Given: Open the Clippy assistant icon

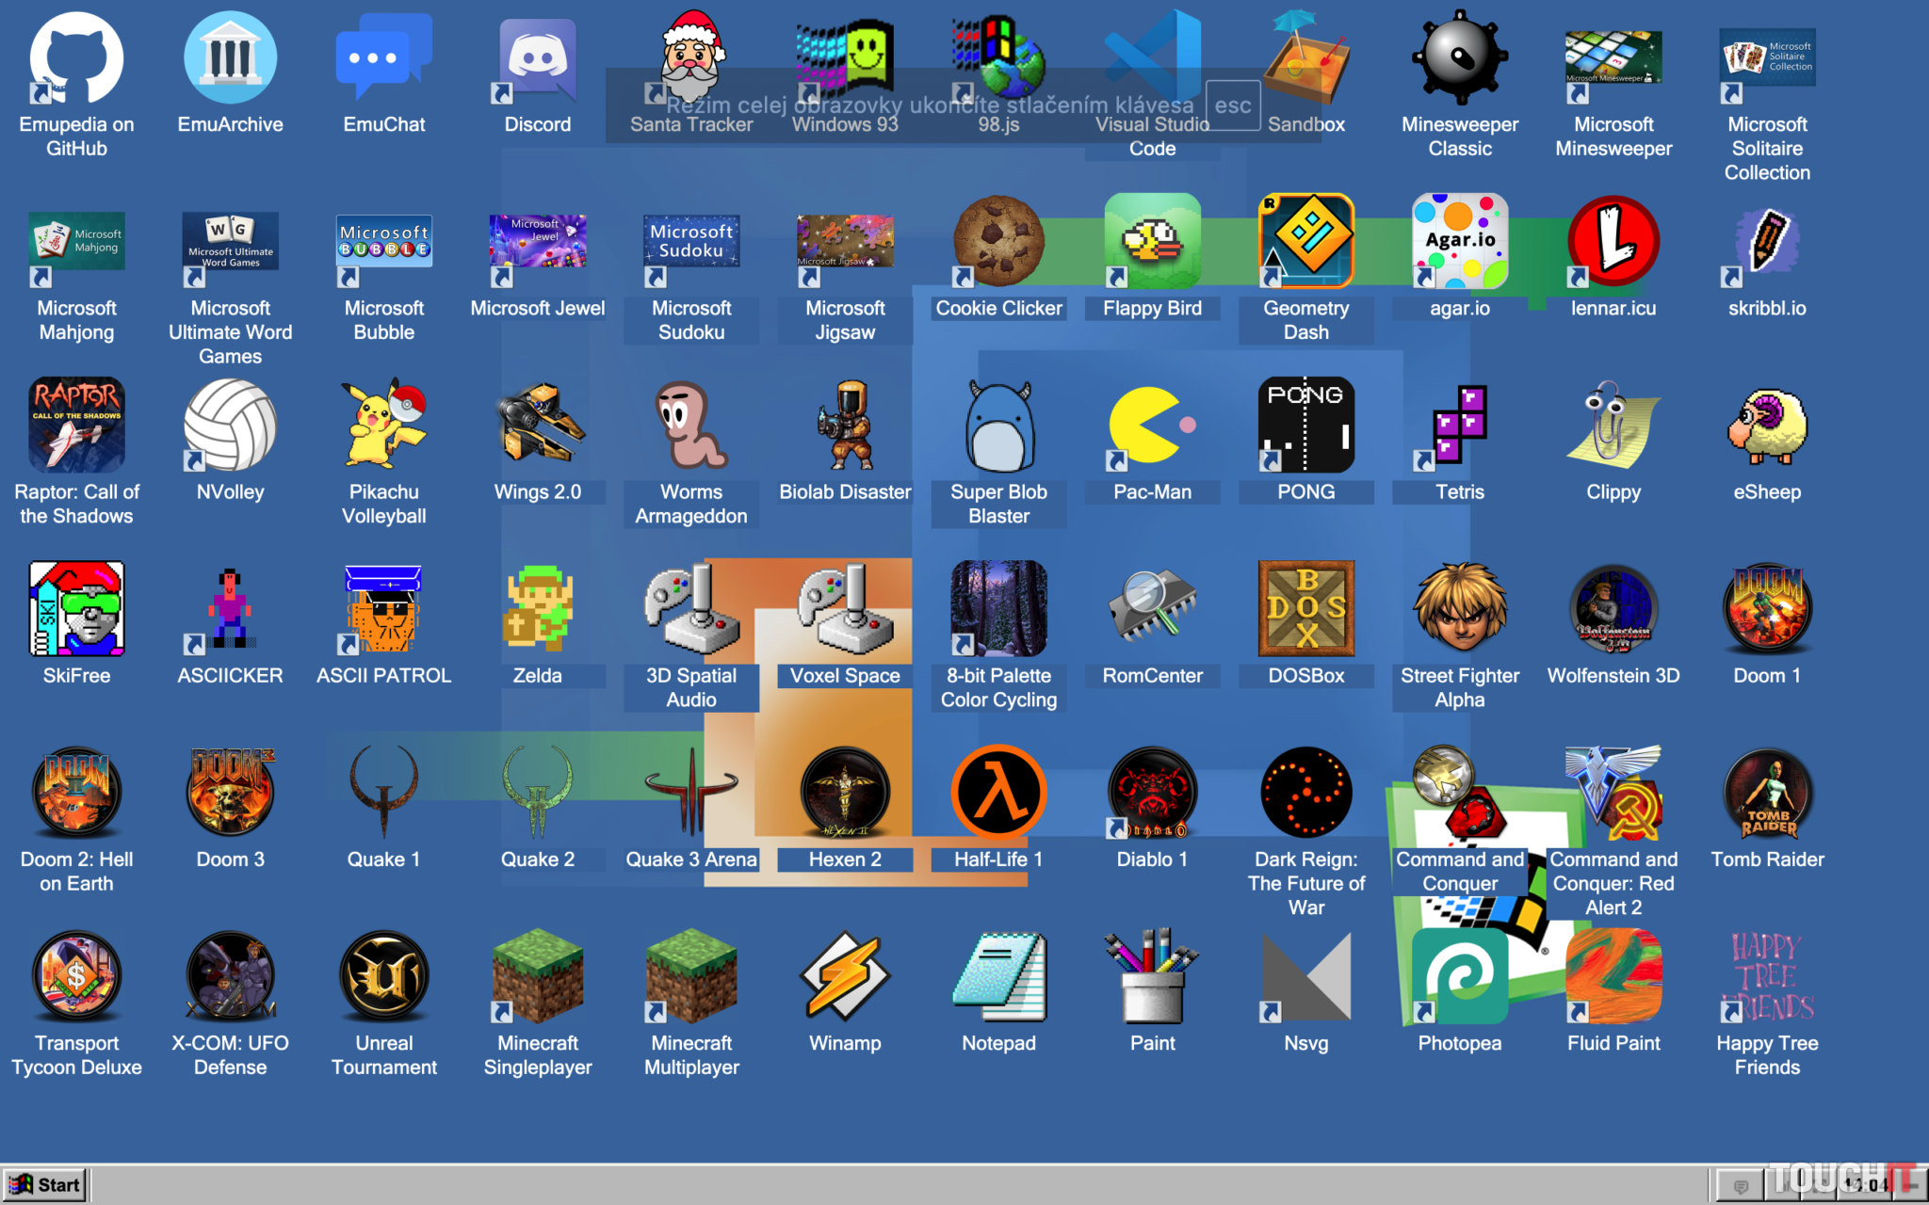Looking at the screenshot, I should tap(1613, 426).
